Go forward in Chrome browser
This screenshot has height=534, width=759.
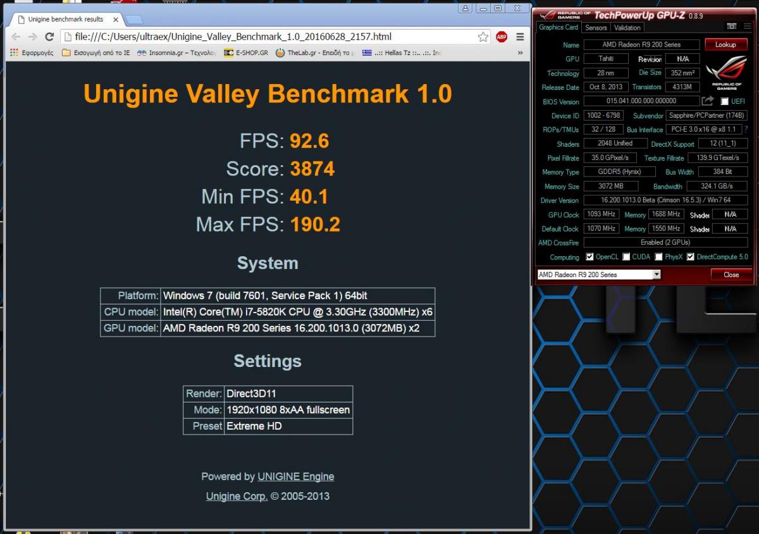pos(32,37)
